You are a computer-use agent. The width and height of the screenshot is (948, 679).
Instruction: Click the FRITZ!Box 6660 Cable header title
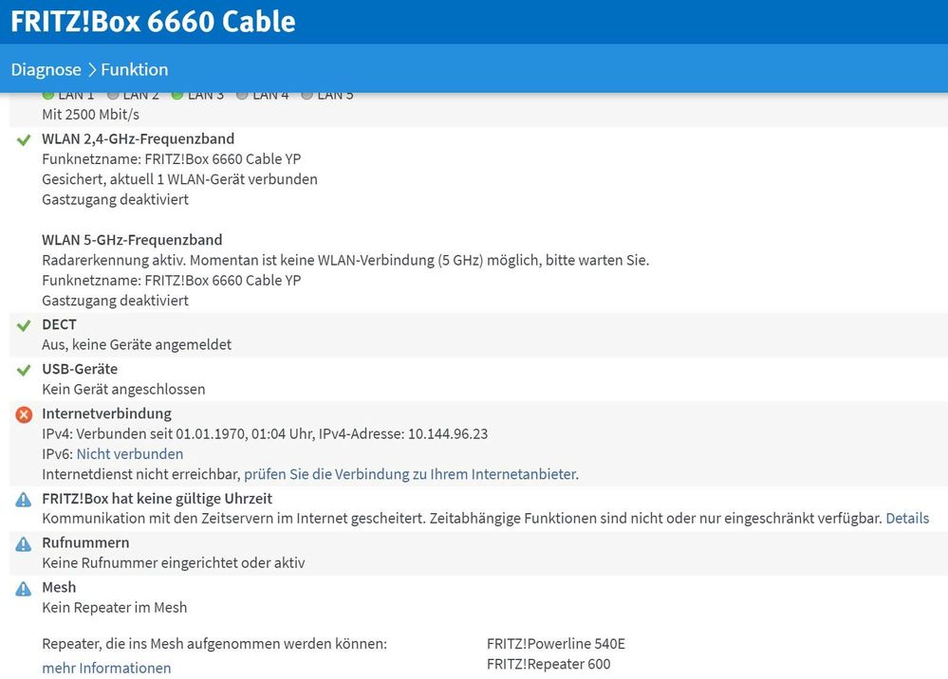[x=153, y=21]
